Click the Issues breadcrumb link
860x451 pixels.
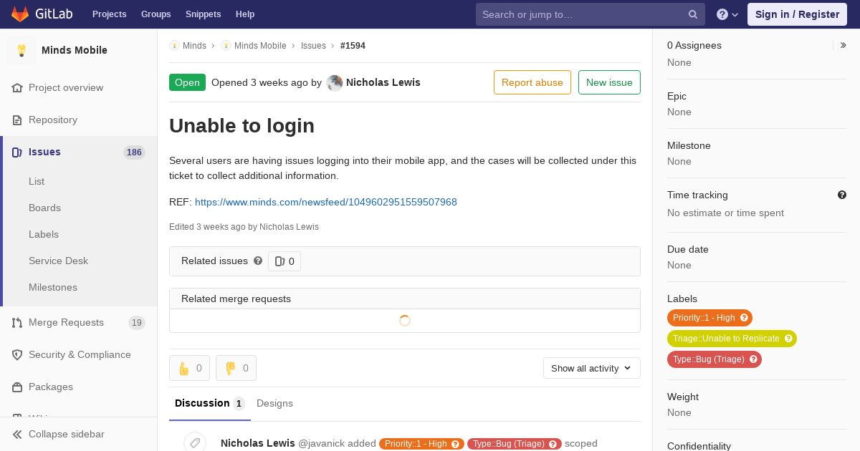pyautogui.click(x=313, y=45)
